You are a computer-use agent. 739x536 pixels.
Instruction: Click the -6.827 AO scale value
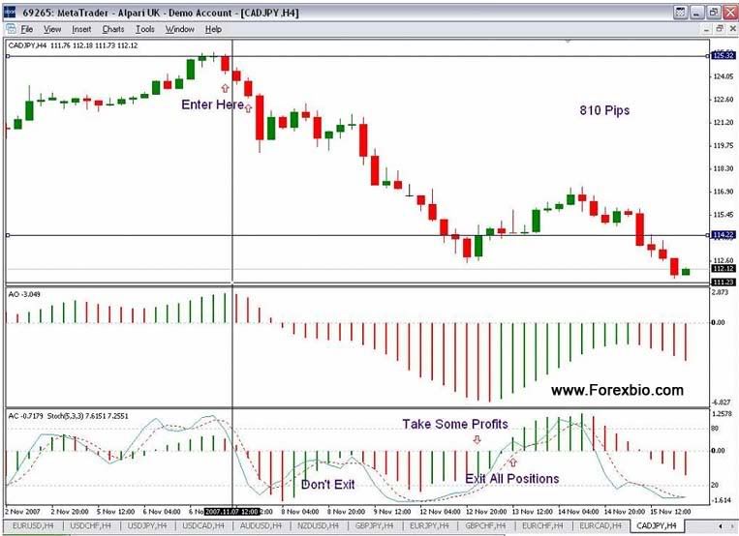(722, 402)
